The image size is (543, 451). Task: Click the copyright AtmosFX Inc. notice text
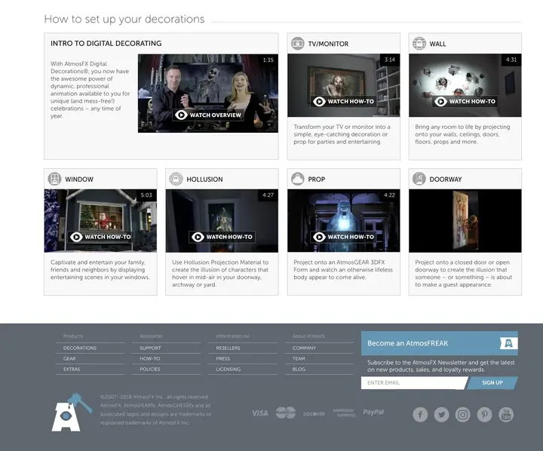pos(155,410)
